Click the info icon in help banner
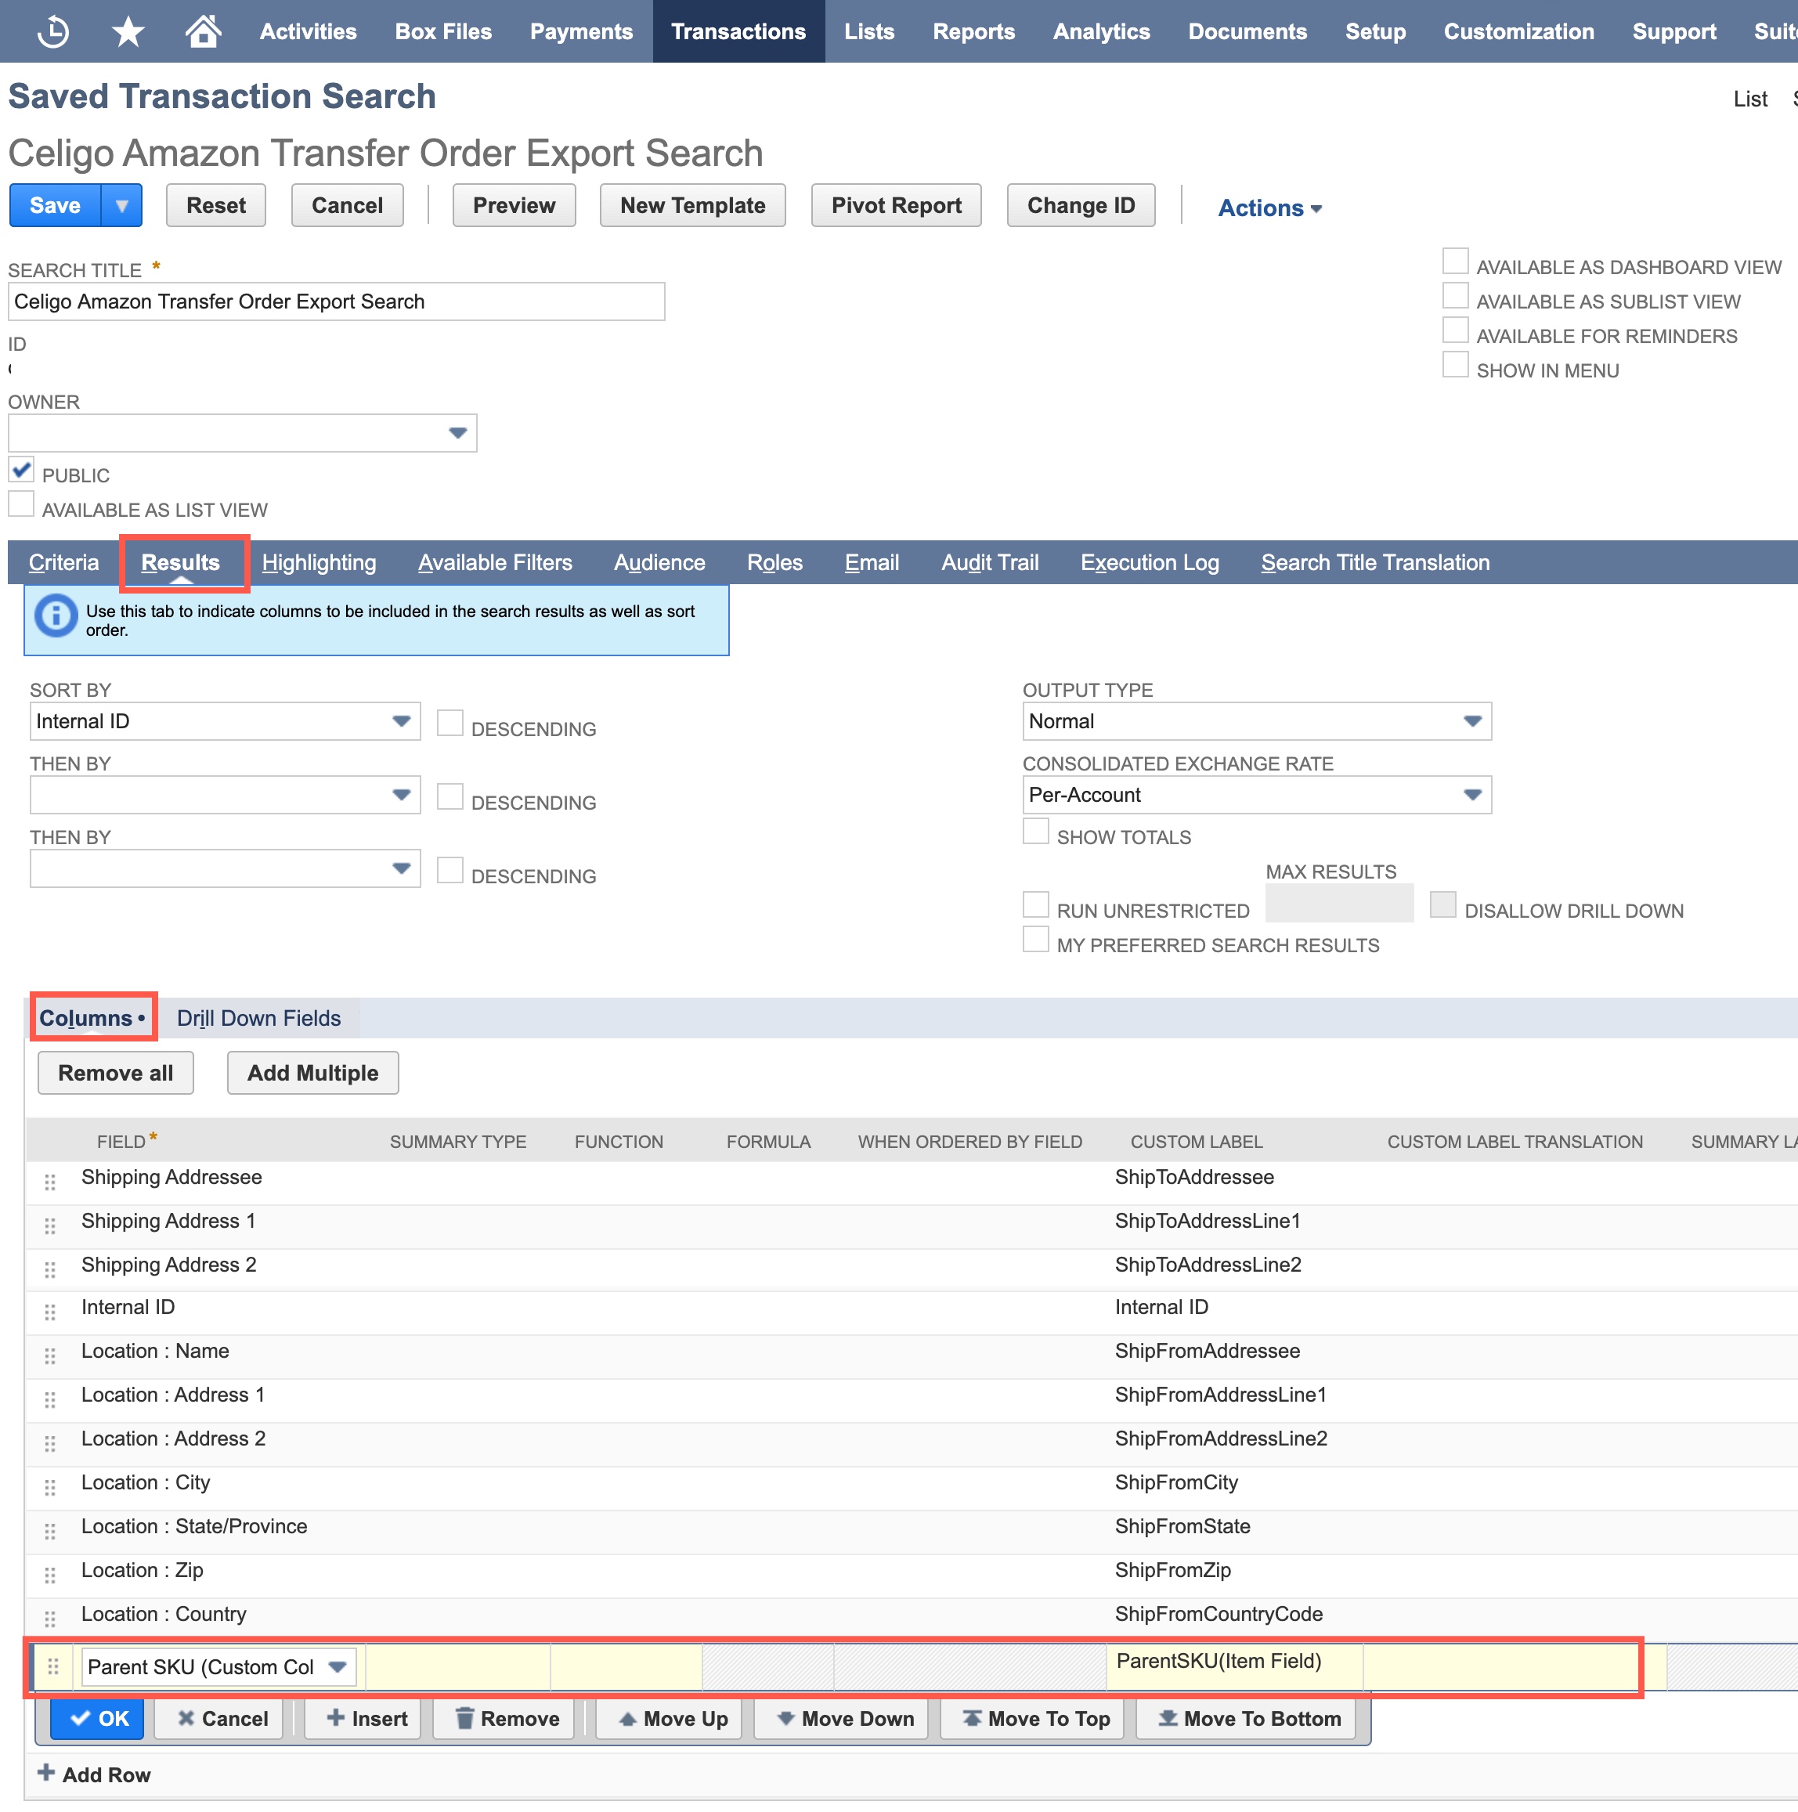 pyautogui.click(x=56, y=617)
